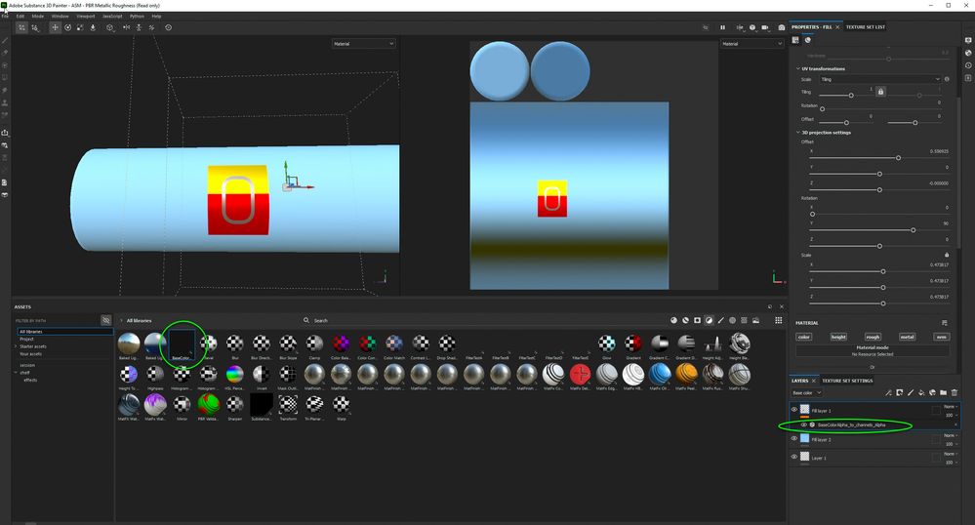Click the material sphere icon under Properties tab
The width and height of the screenshot is (975, 525).
click(x=808, y=40)
